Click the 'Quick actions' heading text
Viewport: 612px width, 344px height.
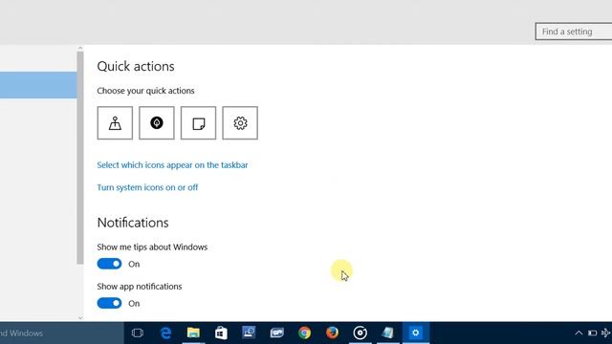click(136, 66)
